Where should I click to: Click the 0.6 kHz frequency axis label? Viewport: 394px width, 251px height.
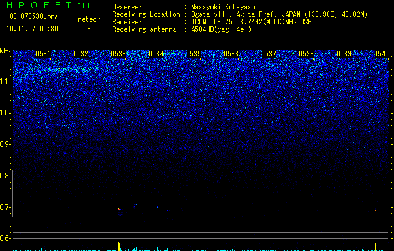[x=5, y=238]
